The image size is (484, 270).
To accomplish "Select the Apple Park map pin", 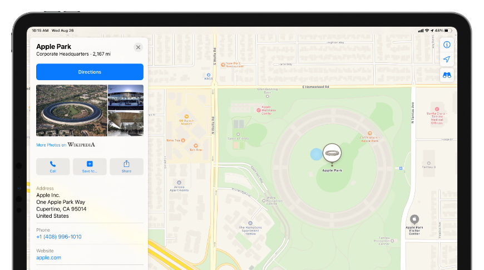I will [x=332, y=153].
